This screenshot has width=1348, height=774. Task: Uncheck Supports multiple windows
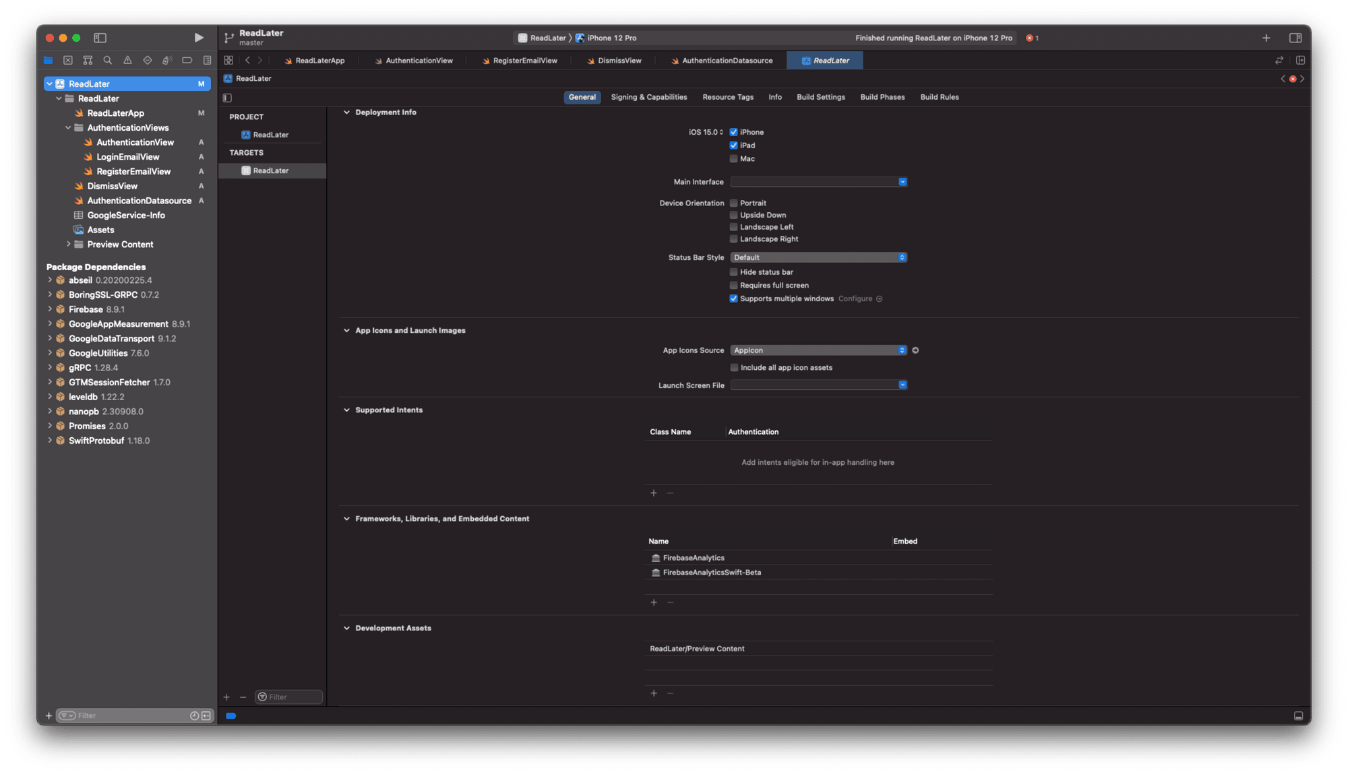coord(734,299)
